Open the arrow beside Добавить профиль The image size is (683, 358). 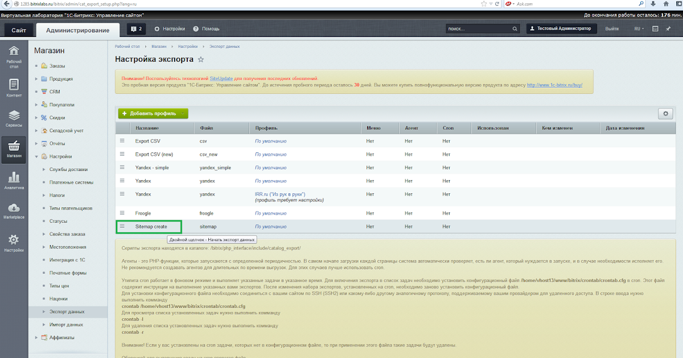182,114
